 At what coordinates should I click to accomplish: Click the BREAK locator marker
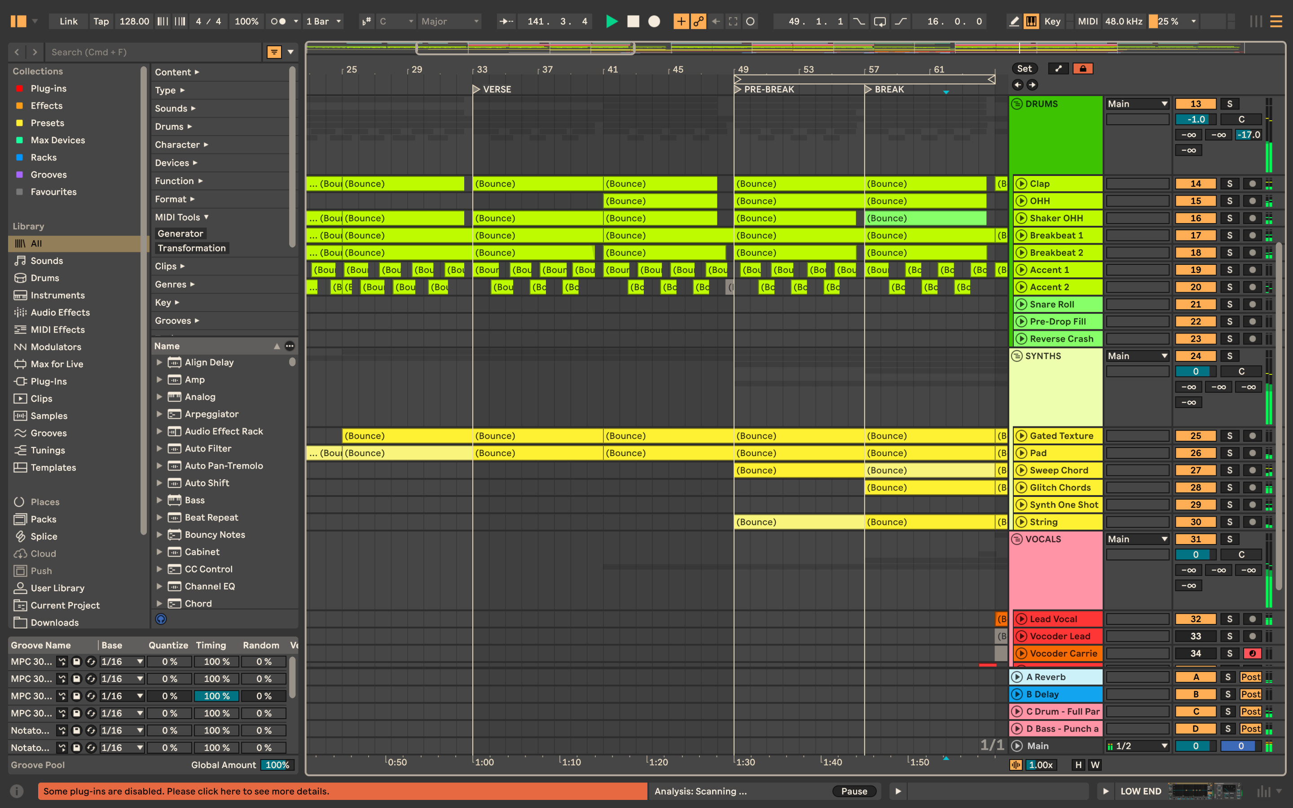868,89
